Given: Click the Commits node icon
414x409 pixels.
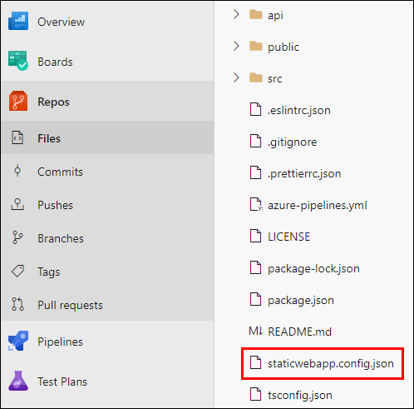Looking at the screenshot, I should point(17,171).
